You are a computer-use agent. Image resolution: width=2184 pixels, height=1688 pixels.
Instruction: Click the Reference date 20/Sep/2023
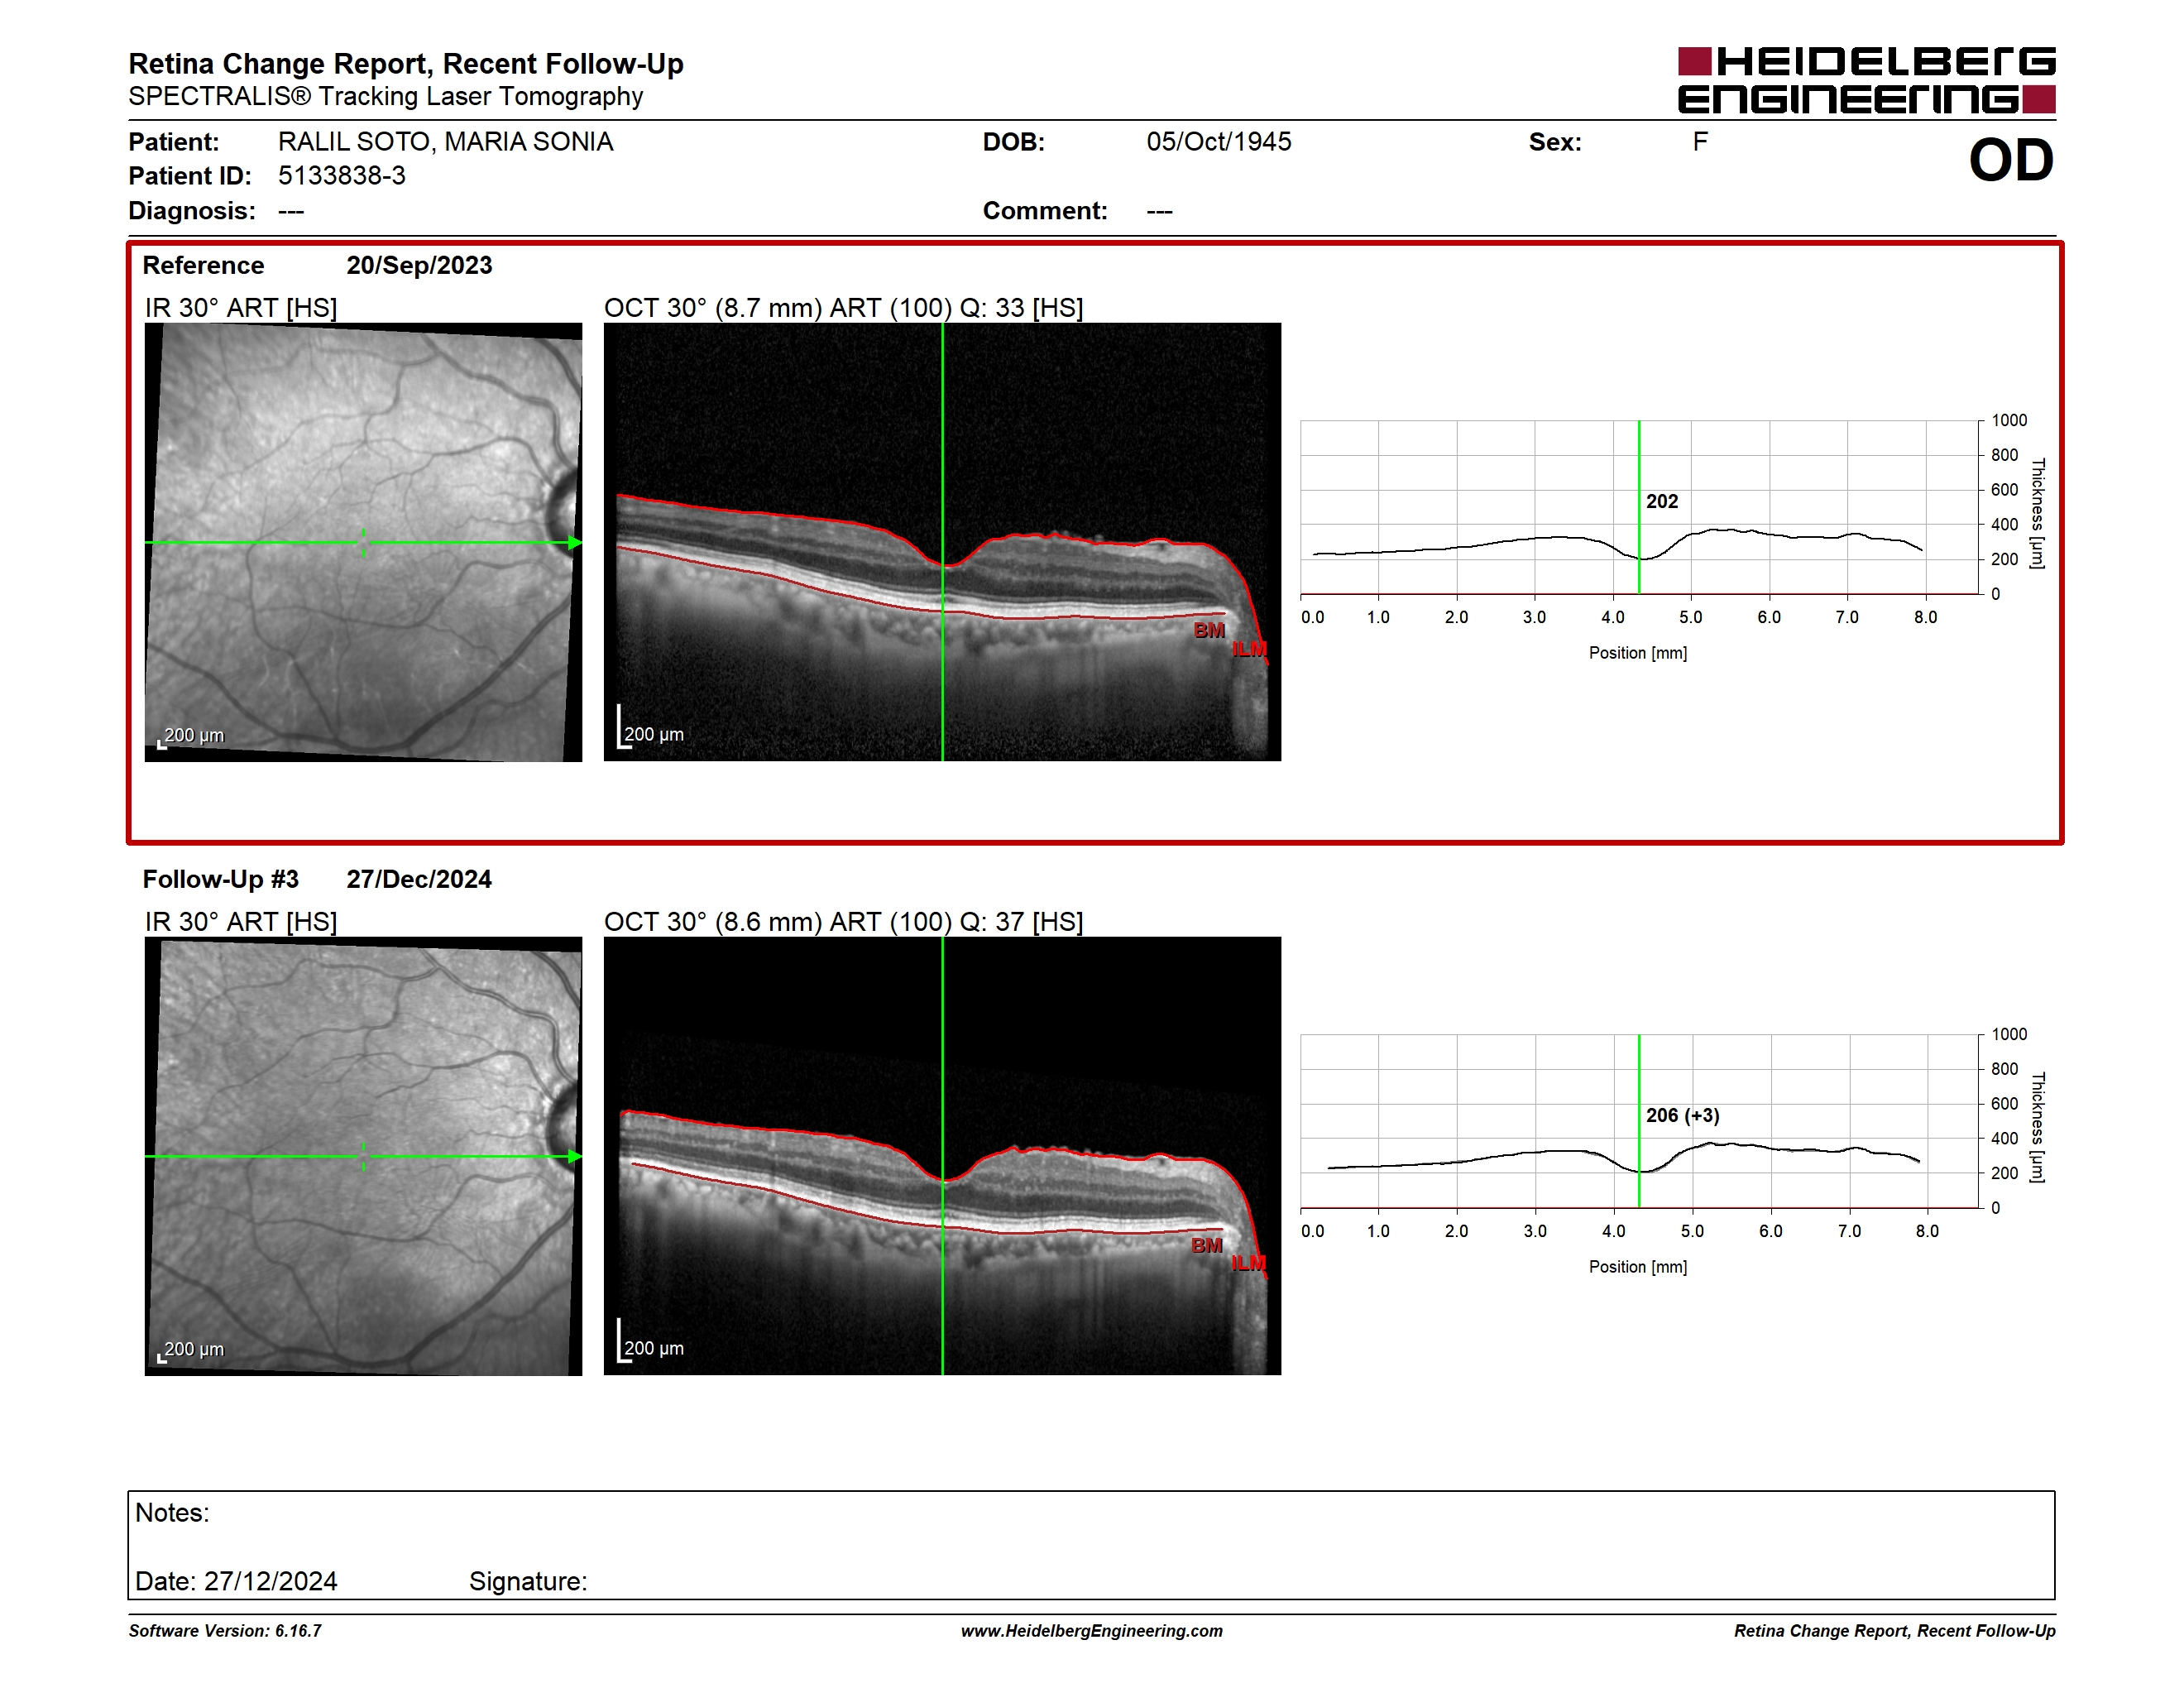(x=419, y=265)
